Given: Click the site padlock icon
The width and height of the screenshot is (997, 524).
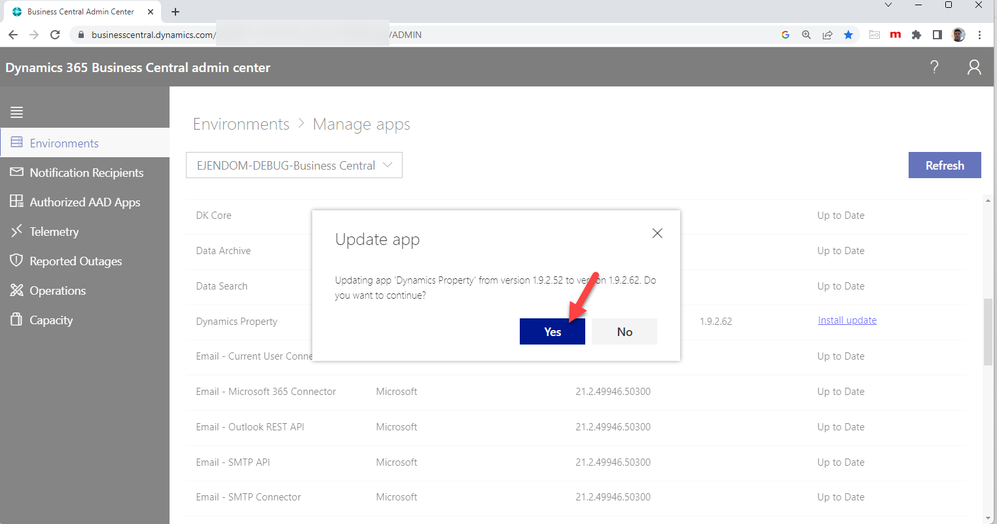Looking at the screenshot, I should pos(81,35).
